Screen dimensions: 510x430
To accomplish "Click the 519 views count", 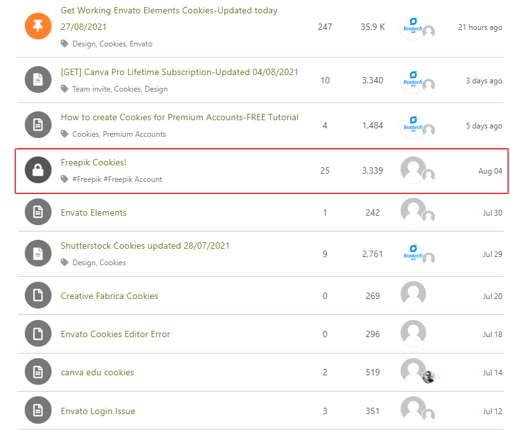I will [x=373, y=372].
